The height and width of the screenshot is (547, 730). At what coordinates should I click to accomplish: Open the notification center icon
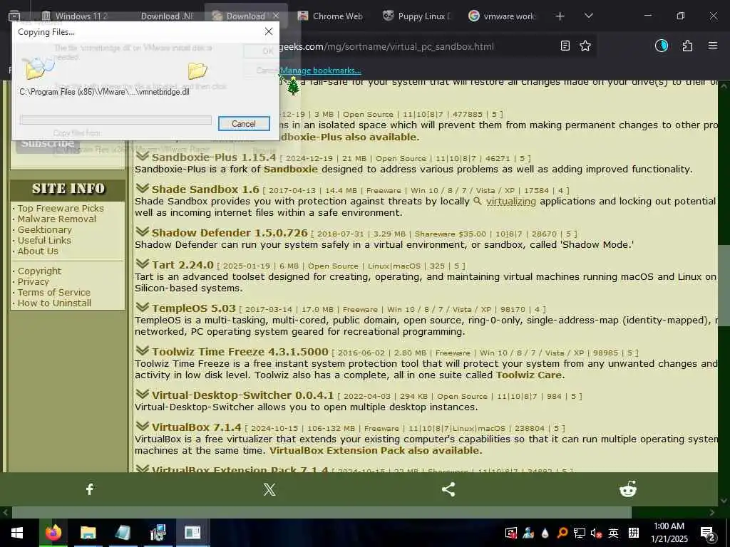707,533
